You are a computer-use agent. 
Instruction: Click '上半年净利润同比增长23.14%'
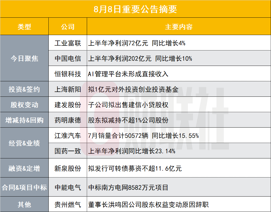[x=132, y=151]
